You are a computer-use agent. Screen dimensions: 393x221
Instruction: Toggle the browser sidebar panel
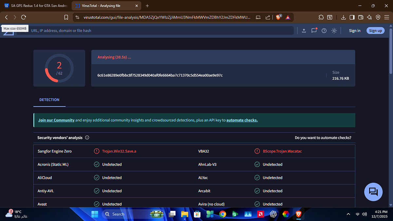(352, 17)
